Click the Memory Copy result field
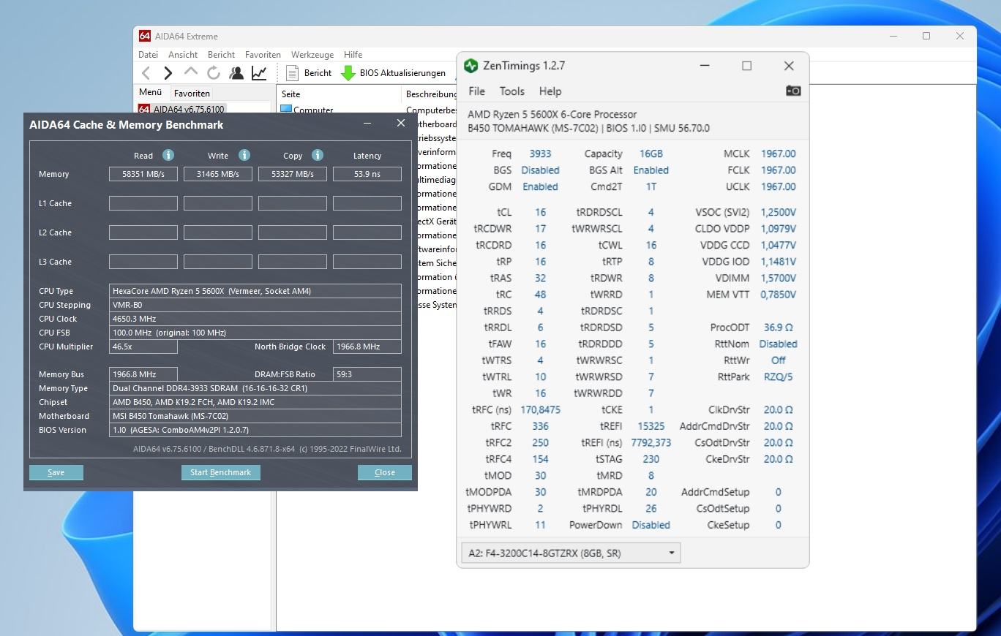The height and width of the screenshot is (636, 1001). tap(293, 174)
